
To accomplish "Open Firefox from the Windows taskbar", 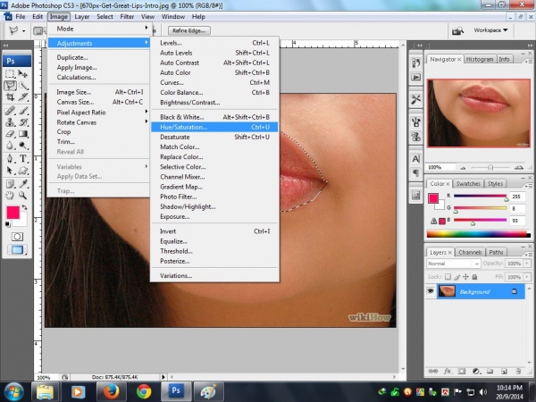I will [112, 390].
